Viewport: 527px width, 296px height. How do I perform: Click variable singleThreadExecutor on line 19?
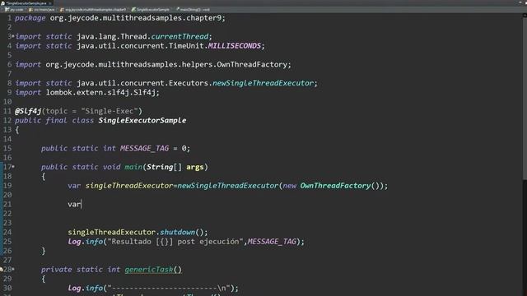click(x=129, y=186)
